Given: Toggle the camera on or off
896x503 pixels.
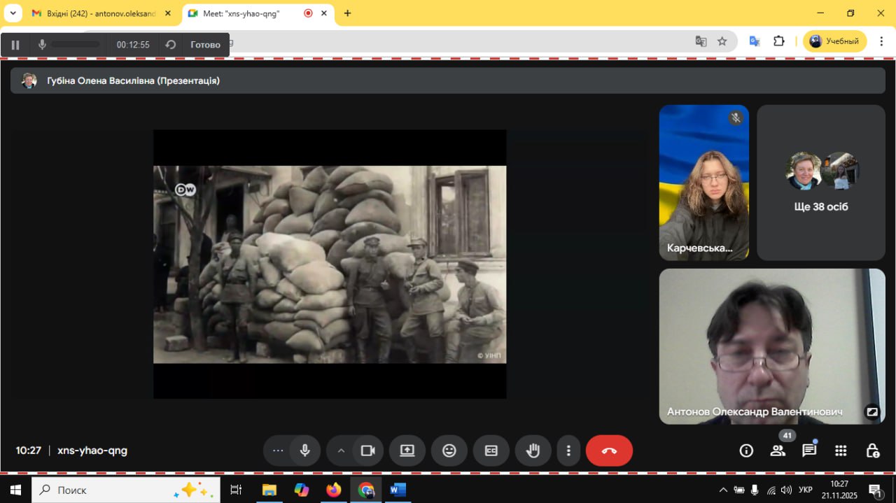Looking at the screenshot, I should coord(368,451).
